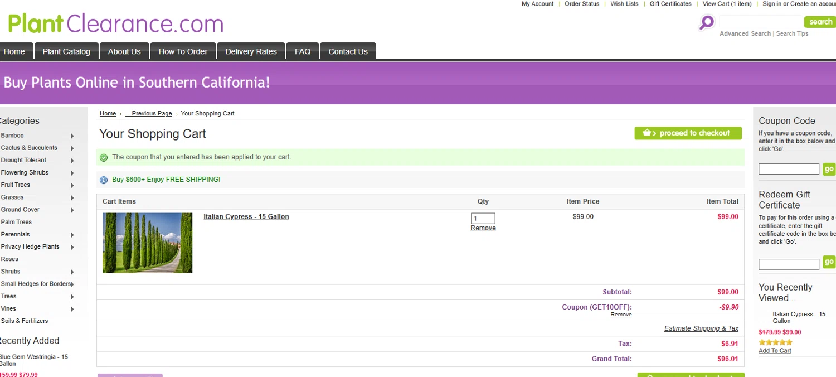This screenshot has width=836, height=377.
Task: Open the About Us tab
Action: 124,51
